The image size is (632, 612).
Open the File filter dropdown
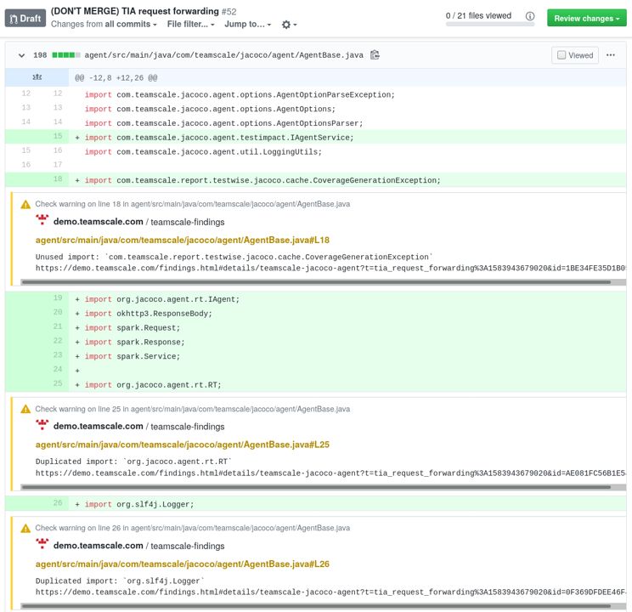190,24
